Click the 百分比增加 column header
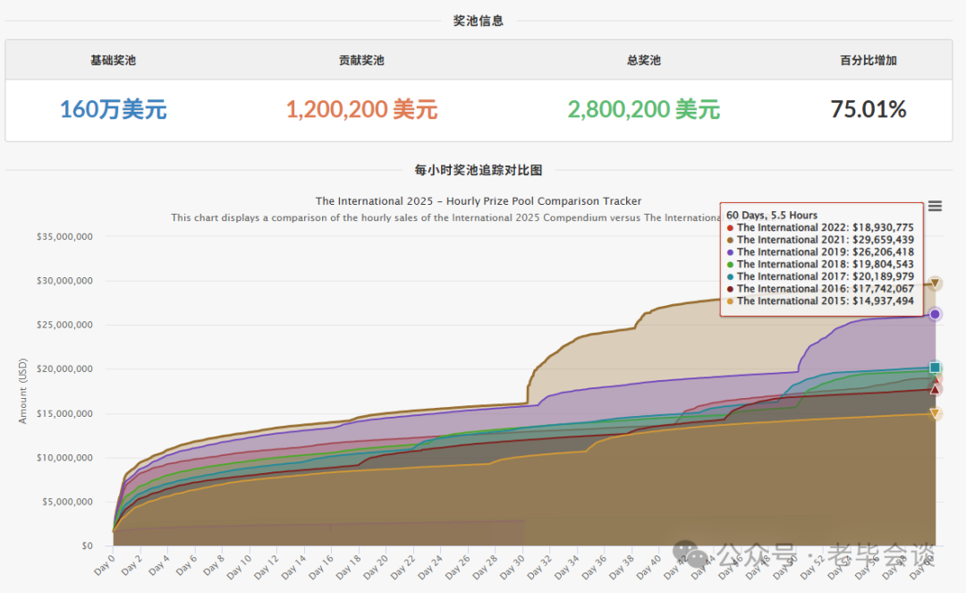 tap(868, 60)
